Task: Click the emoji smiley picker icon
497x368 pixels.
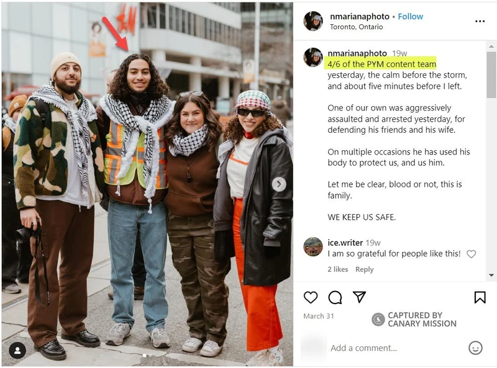Action: [x=475, y=348]
